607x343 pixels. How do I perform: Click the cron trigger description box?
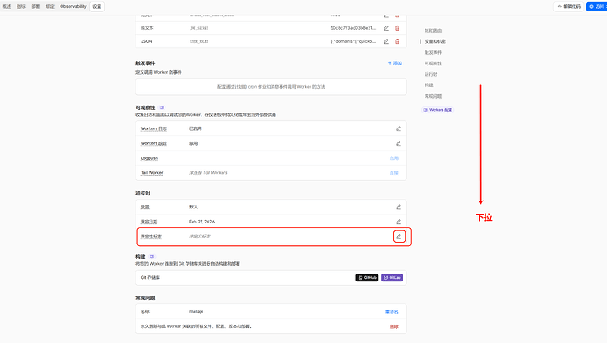click(x=271, y=87)
